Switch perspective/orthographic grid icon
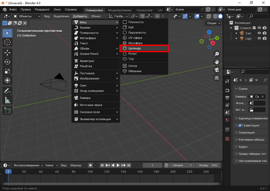270x191 pixels. pos(217,78)
